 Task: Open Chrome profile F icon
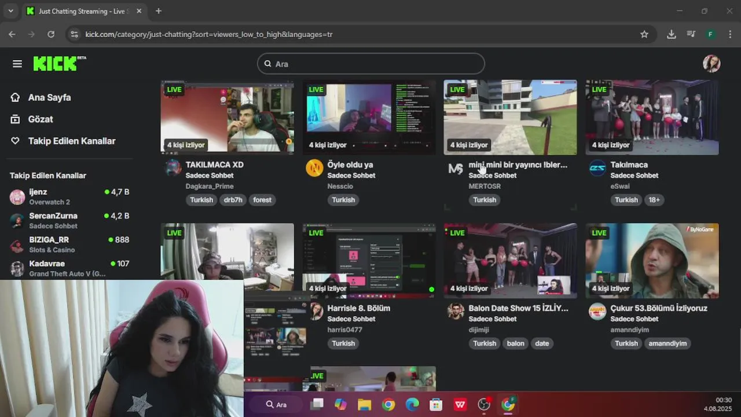pyautogui.click(x=710, y=34)
